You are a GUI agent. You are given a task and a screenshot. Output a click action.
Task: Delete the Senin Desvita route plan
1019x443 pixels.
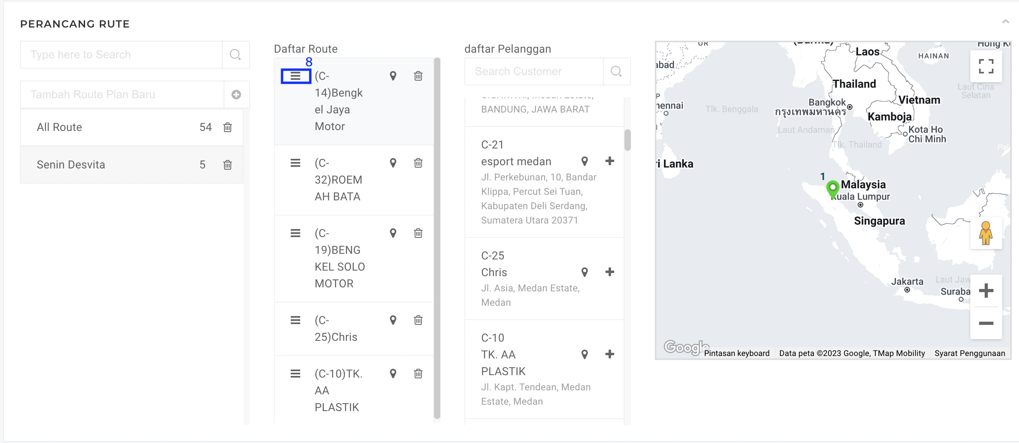(x=228, y=165)
